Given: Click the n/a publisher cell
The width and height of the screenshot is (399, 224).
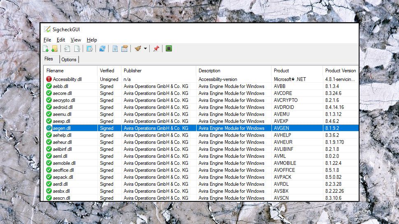Looking at the screenshot, I should 127,79.
